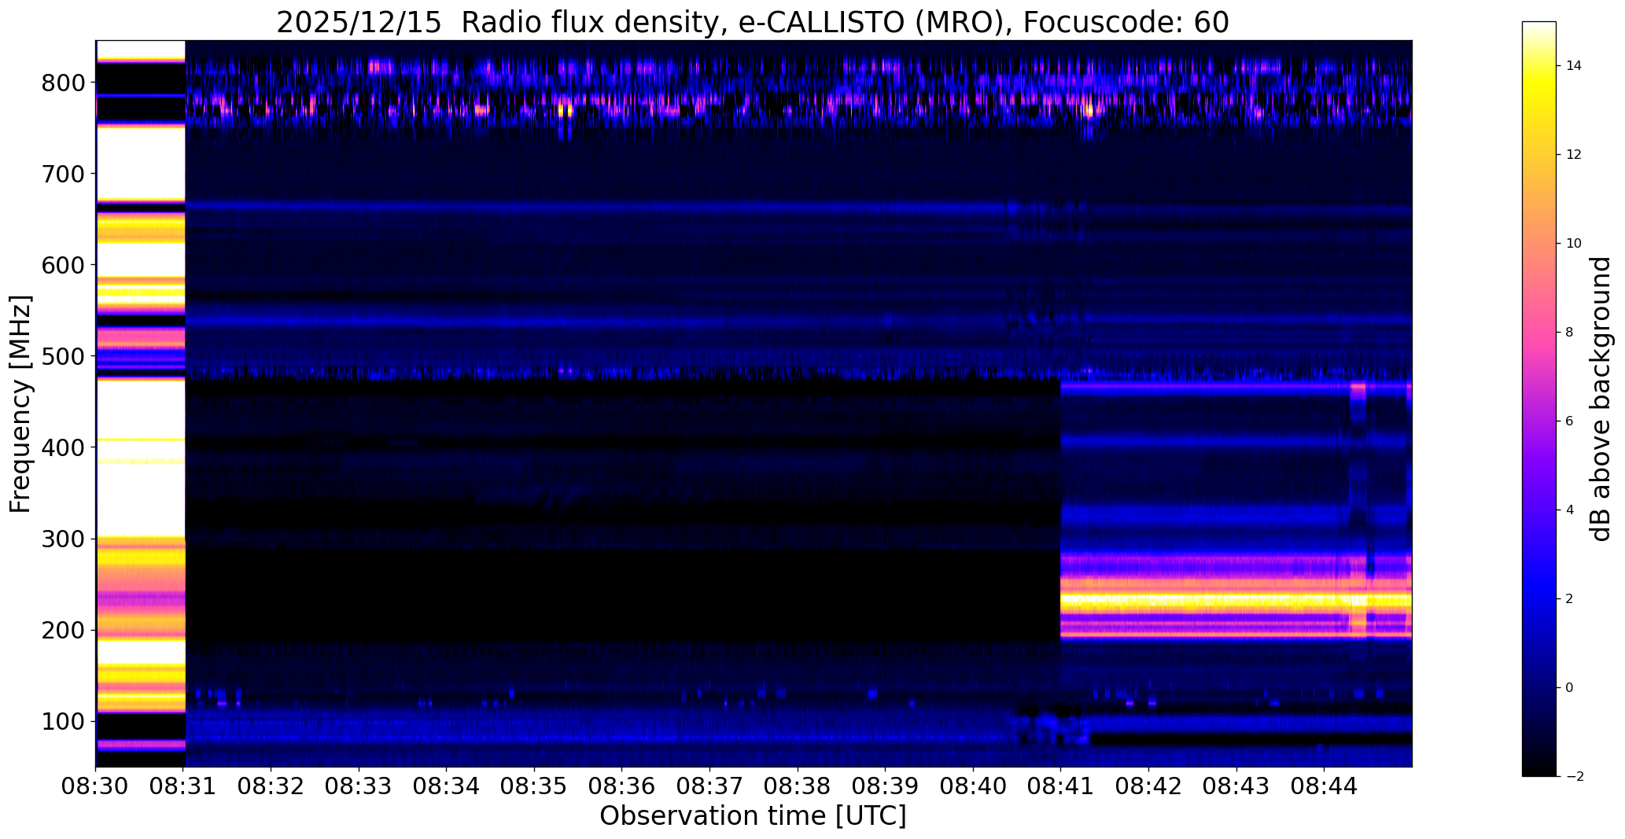Click the 08:35 time tick label
Image resolution: width=1625 pixels, height=839 pixels.
[x=535, y=786]
